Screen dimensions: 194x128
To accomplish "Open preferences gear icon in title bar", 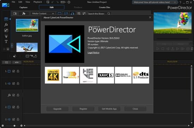I will pyautogui.click(x=69, y=2).
